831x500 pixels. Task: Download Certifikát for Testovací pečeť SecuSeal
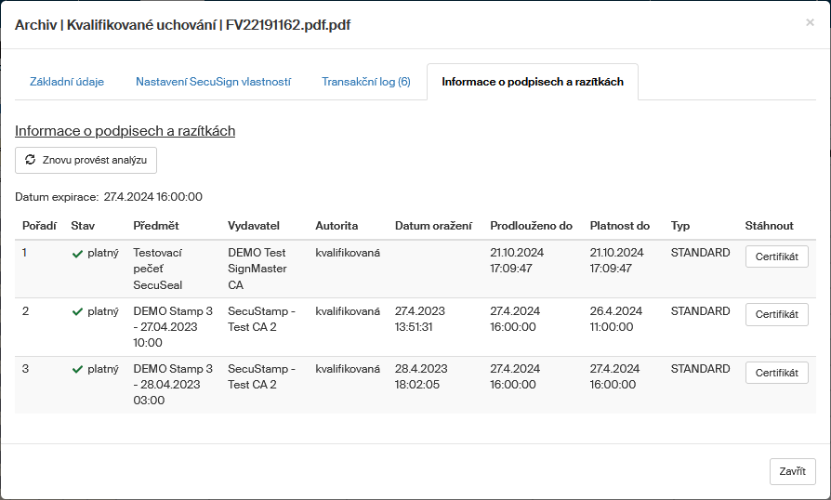click(776, 257)
